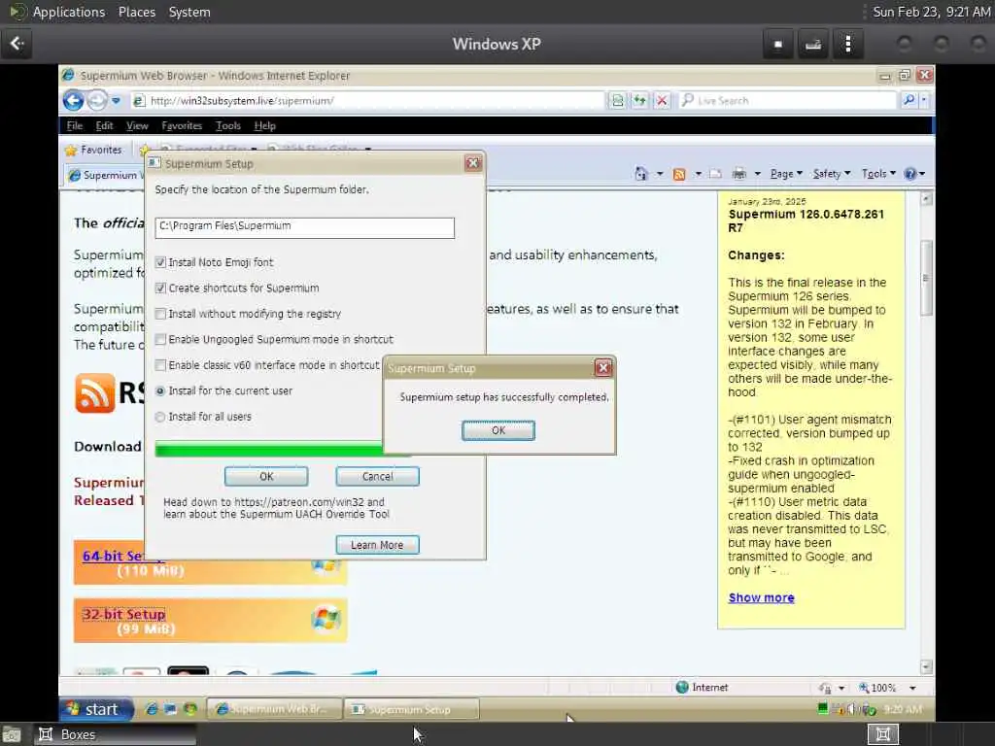Click OK in the setup options dialog
995x746 pixels.
pyautogui.click(x=266, y=476)
